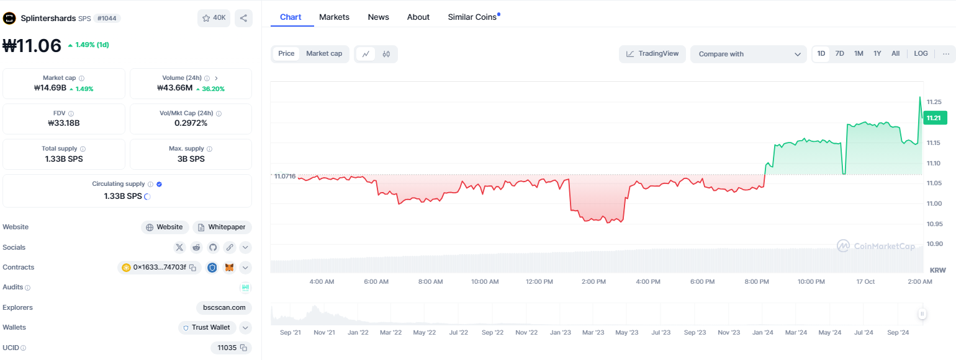Click the current price label 11.21
Viewport: 956px width, 360px height.
pos(934,118)
